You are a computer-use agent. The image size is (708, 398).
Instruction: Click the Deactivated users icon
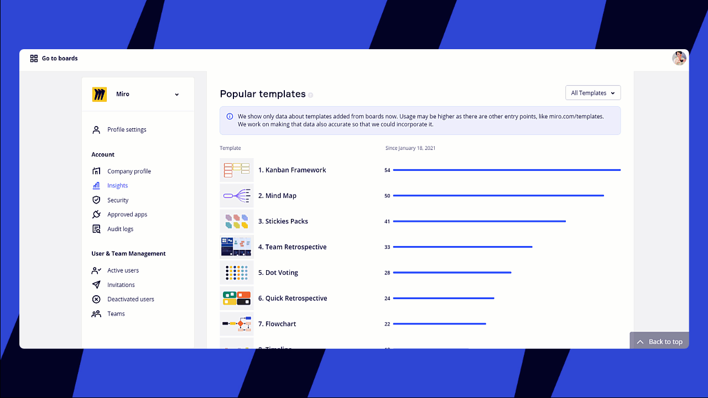click(x=96, y=299)
